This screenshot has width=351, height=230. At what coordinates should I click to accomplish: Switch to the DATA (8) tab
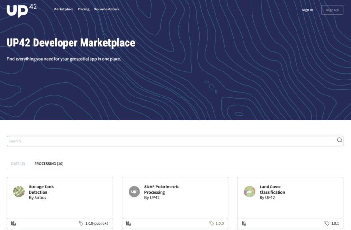pos(18,164)
